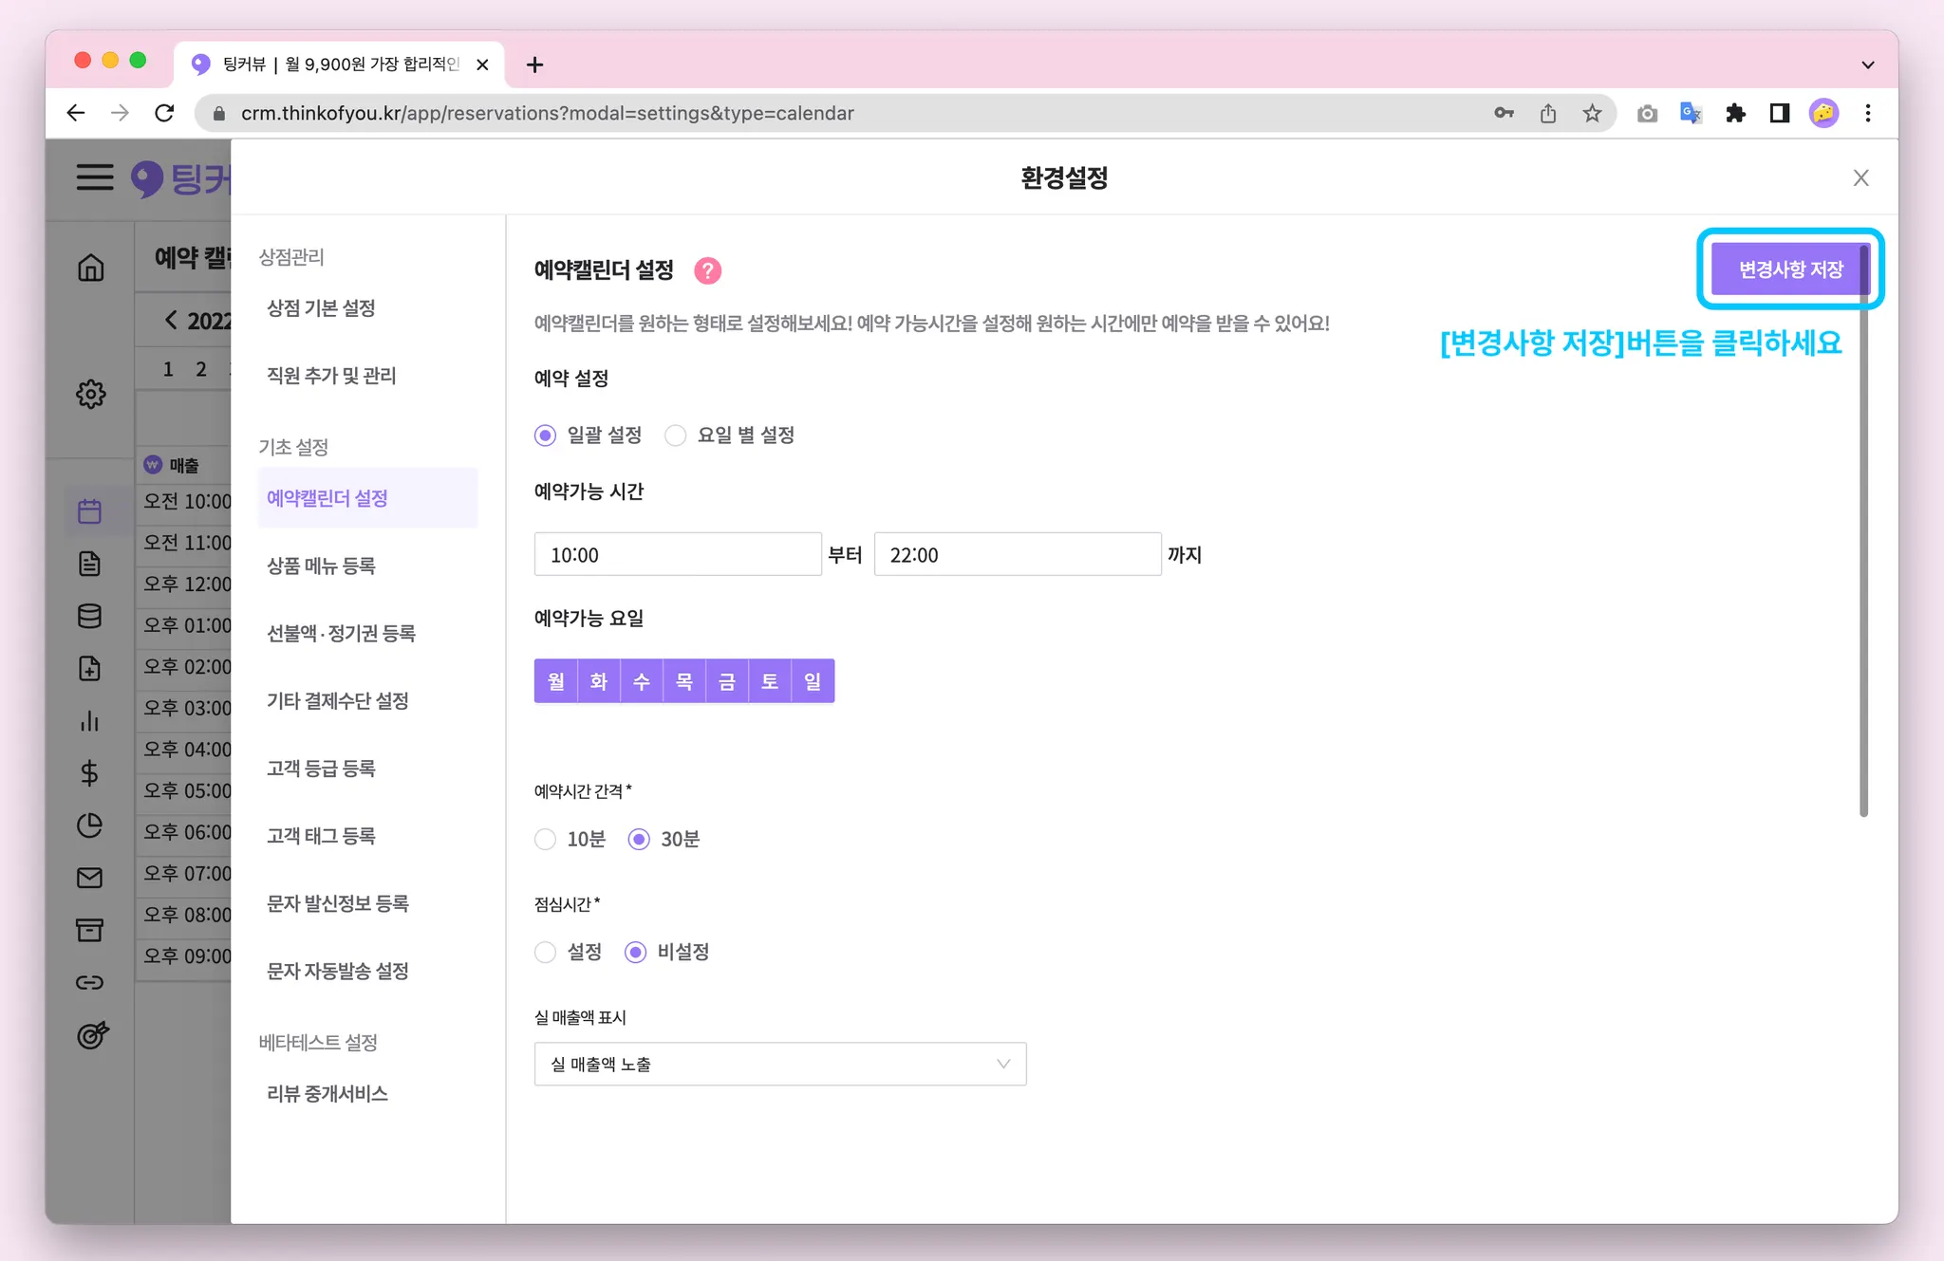
Task: Click the 22:00 end time field
Action: tap(1017, 555)
